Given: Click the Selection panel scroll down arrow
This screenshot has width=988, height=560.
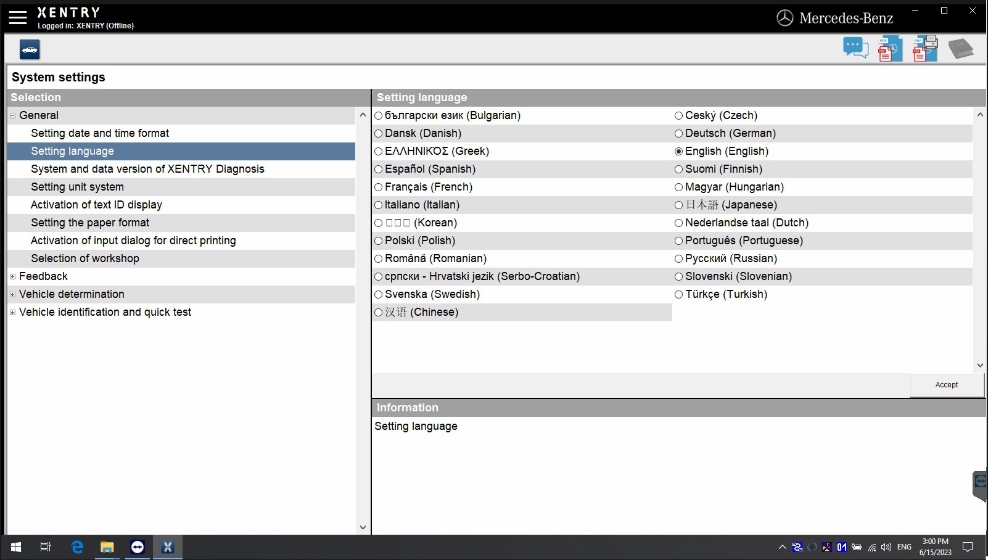Looking at the screenshot, I should click(x=363, y=527).
